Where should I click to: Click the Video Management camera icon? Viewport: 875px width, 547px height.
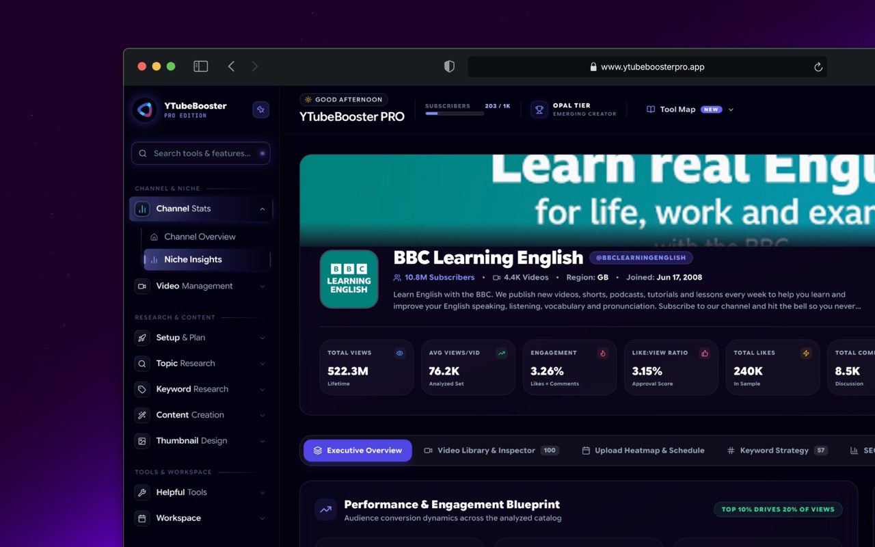tap(142, 286)
